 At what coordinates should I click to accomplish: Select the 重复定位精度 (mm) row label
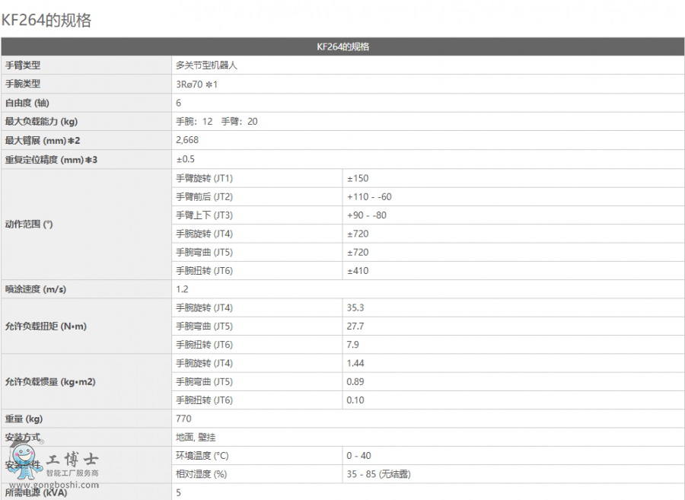tap(52, 159)
